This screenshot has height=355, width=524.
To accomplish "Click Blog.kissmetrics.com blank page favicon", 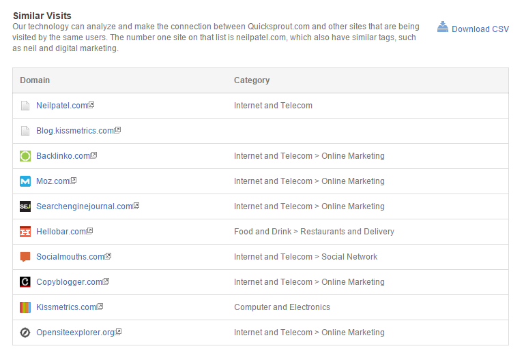I will tap(25, 131).
